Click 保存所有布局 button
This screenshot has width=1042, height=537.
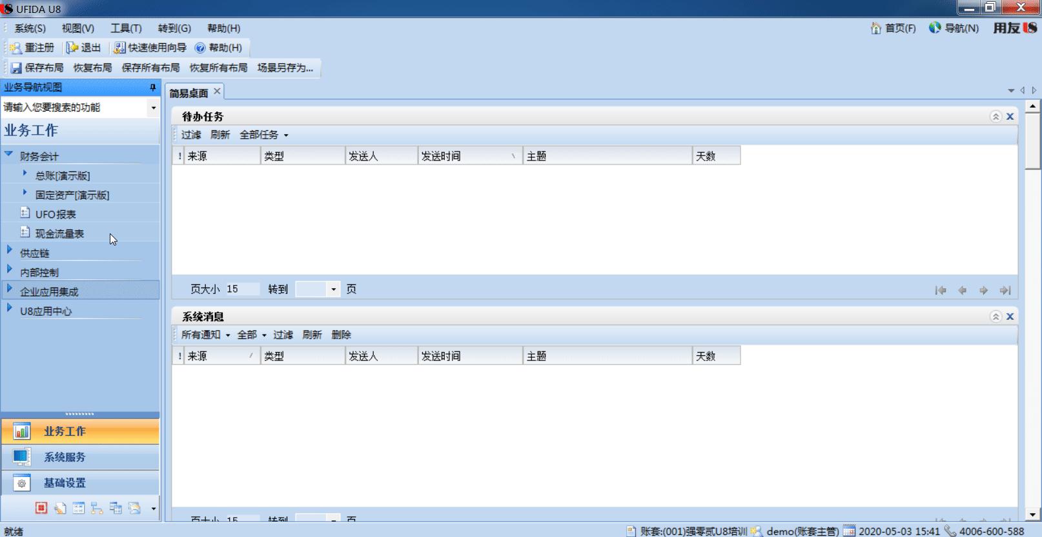tap(150, 68)
